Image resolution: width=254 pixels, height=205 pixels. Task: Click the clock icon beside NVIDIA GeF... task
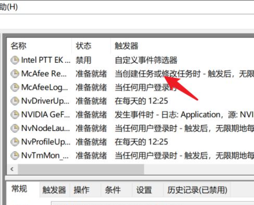coord(15,115)
